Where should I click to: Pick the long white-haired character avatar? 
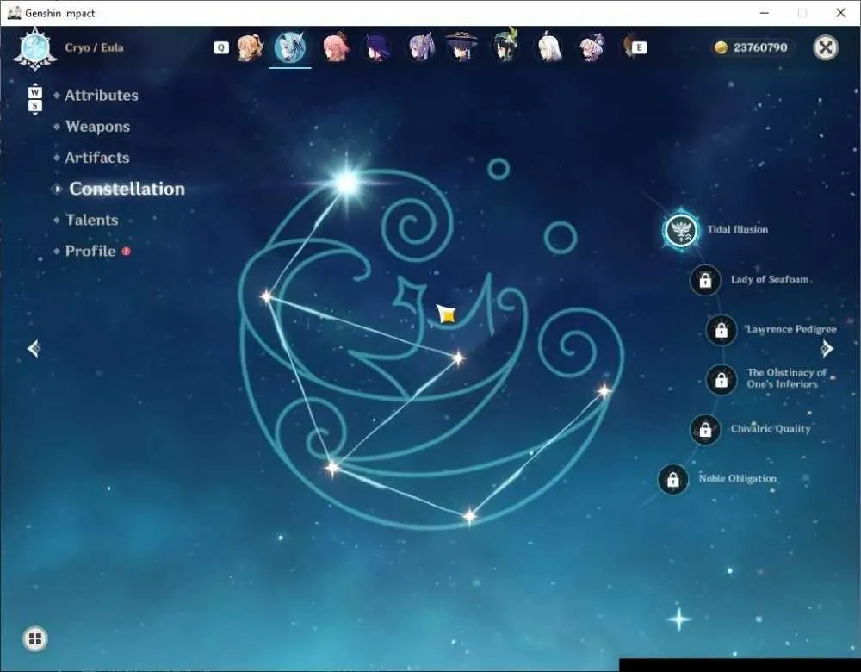click(x=548, y=47)
